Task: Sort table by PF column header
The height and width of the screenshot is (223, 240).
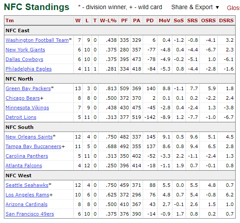Action: click(124, 20)
